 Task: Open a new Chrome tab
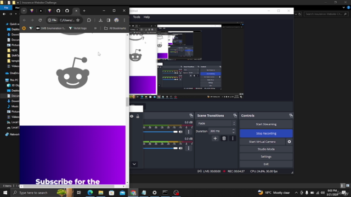pyautogui.click(x=84, y=11)
